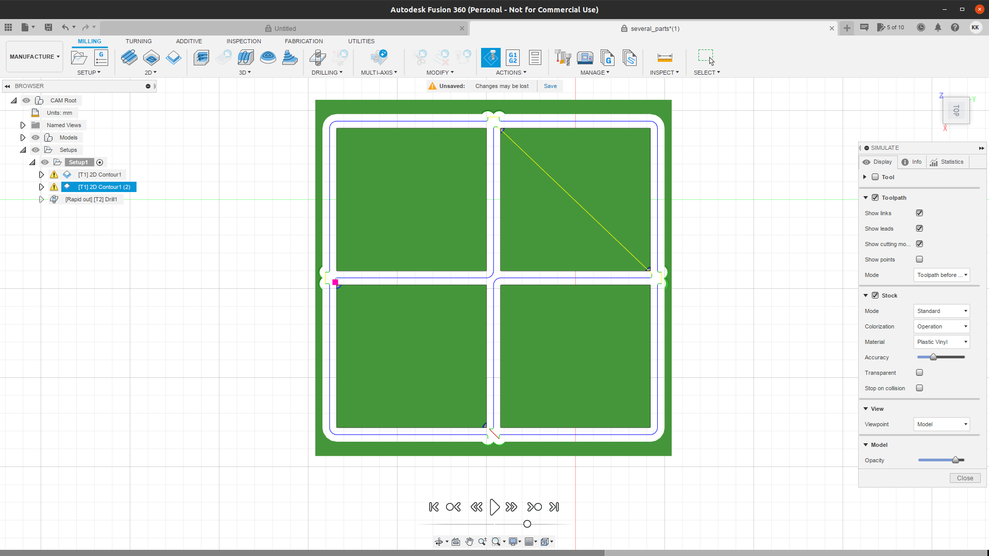Open the Material dropdown showing Plastic Vinyl
This screenshot has height=556, width=989.
(x=941, y=342)
